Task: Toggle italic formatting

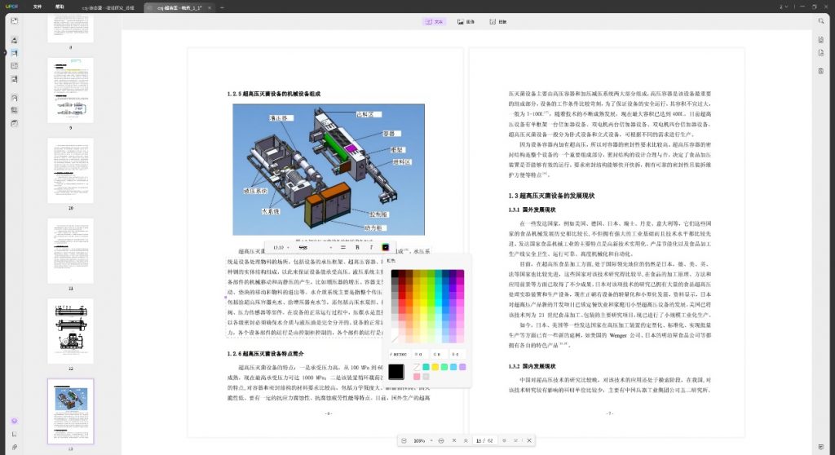Action: pyautogui.click(x=371, y=247)
